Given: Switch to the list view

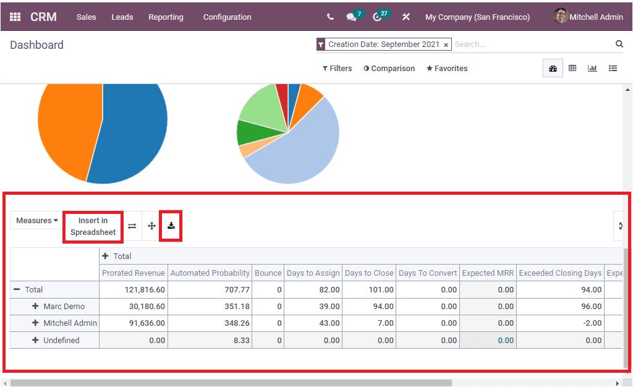Looking at the screenshot, I should click(613, 68).
